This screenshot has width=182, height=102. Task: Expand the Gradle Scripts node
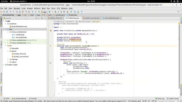tap(3, 65)
